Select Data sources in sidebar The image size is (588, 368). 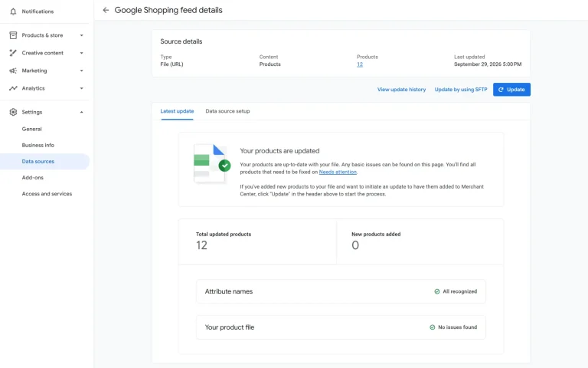(x=44, y=162)
